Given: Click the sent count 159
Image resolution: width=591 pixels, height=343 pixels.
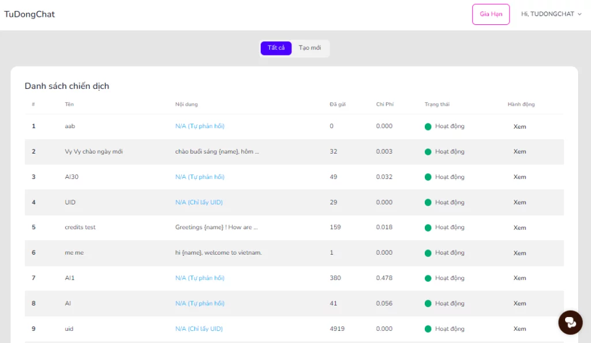Looking at the screenshot, I should (335, 228).
